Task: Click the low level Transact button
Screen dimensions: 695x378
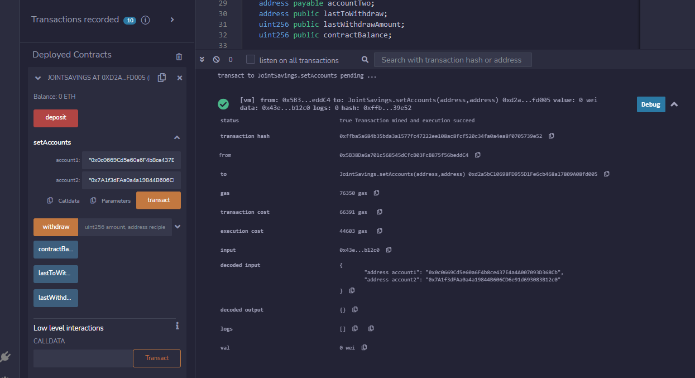Action: 157,358
